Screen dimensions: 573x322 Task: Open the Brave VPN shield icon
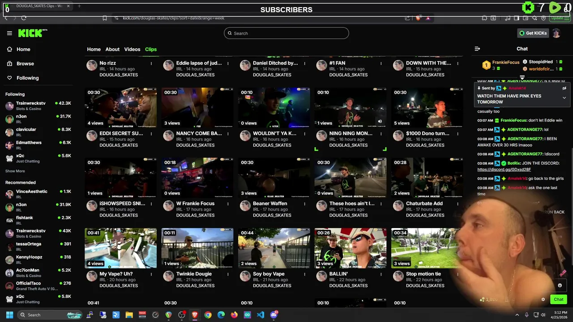click(x=543, y=18)
